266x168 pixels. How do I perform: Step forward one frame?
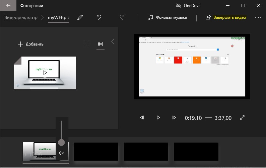click(174, 117)
